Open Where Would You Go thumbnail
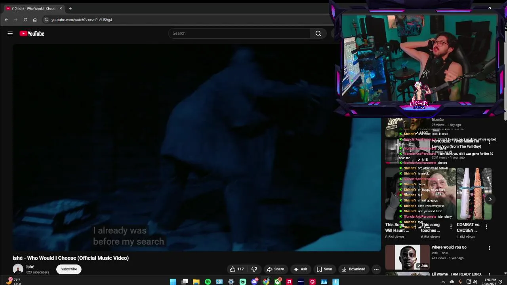The width and height of the screenshot is (507, 285). tap(407, 257)
